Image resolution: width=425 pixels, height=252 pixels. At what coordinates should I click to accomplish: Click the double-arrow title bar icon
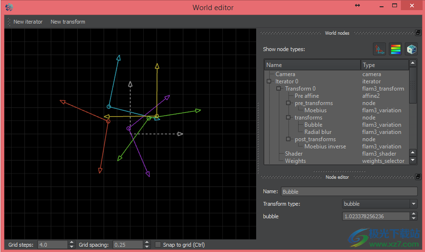(x=357, y=5)
